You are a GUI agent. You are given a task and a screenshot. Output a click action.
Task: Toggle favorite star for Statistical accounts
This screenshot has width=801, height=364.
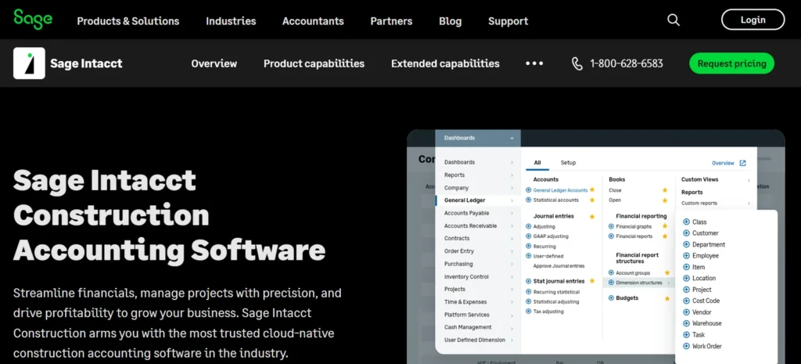tap(592, 200)
